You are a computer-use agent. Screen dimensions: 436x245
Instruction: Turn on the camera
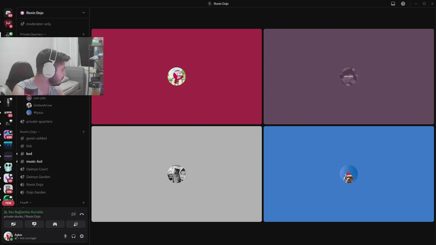(x=13, y=224)
